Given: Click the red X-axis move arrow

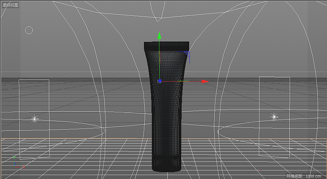Looking at the screenshot, I should pos(205,82).
